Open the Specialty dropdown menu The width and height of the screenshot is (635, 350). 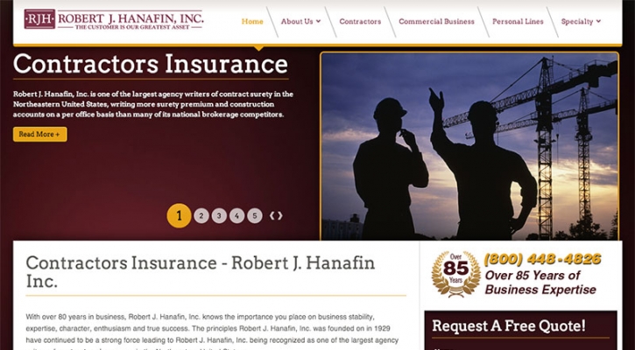pyautogui.click(x=581, y=22)
